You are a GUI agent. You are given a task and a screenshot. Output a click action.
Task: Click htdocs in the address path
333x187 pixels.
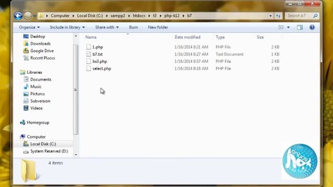coord(139,16)
